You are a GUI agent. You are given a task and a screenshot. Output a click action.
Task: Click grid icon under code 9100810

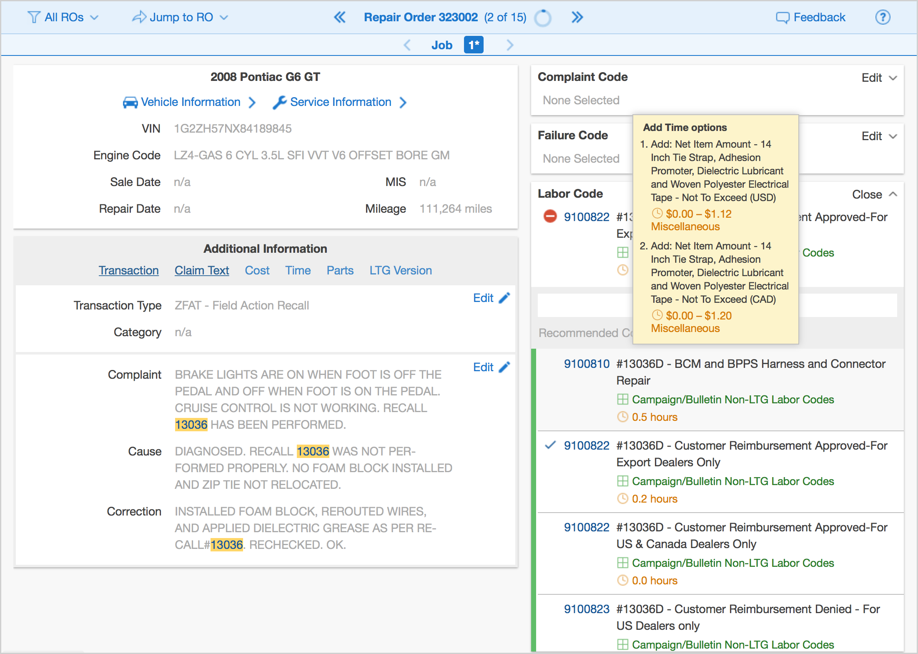click(x=622, y=399)
